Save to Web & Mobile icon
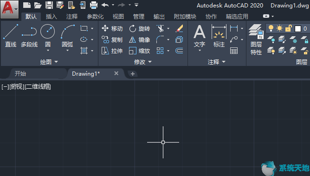 point(83,5)
